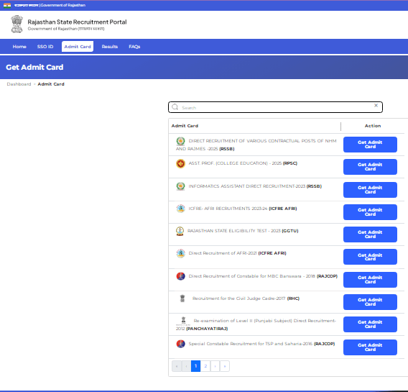This screenshot has height=392, width=408.
Task: Click next page arrow in pagination
Action: [215, 366]
